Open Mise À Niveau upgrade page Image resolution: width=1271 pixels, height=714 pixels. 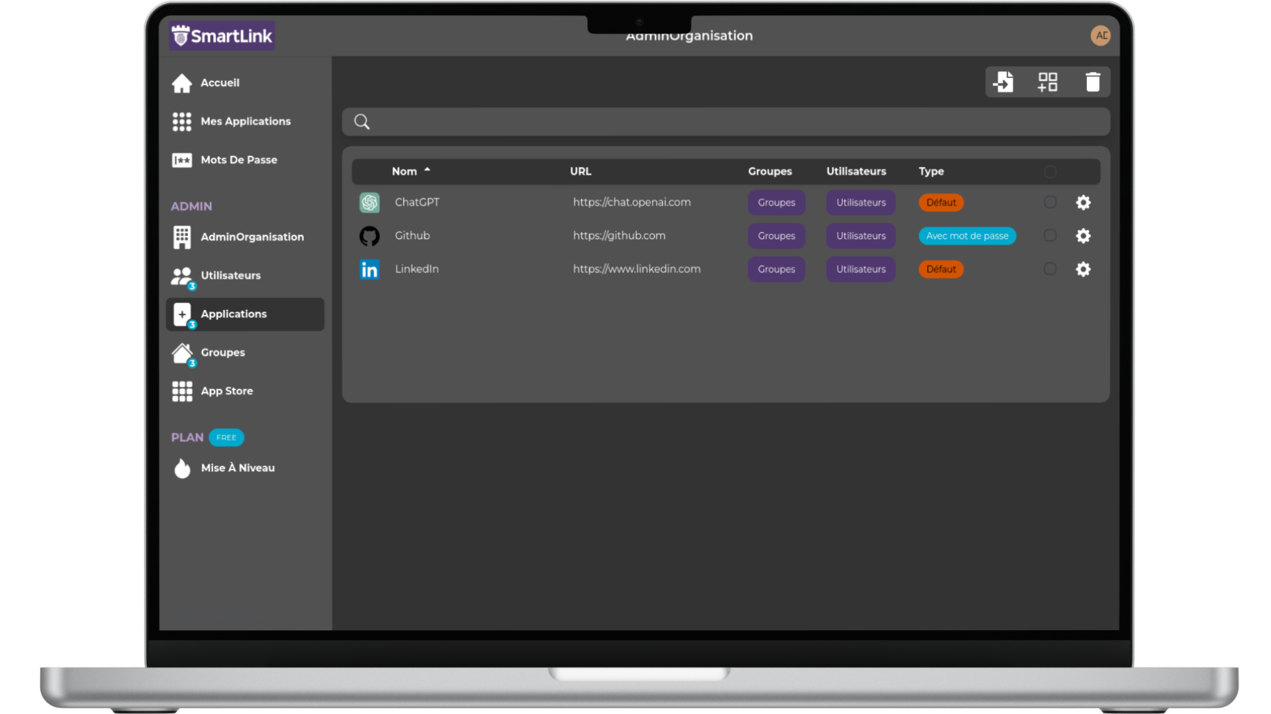[x=237, y=468]
